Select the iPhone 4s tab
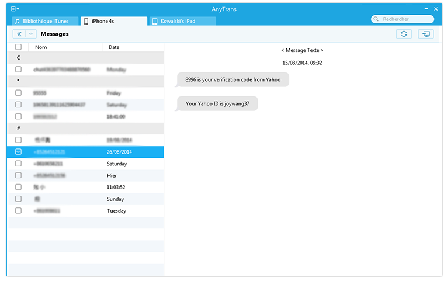The width and height of the screenshot is (444, 281). point(114,21)
